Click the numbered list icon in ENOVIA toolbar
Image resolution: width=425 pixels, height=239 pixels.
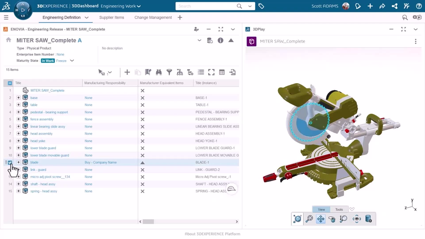click(x=201, y=72)
